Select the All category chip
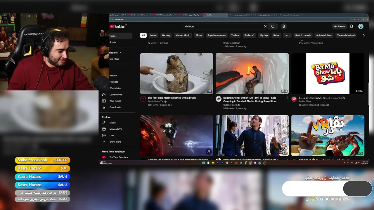 click(143, 35)
